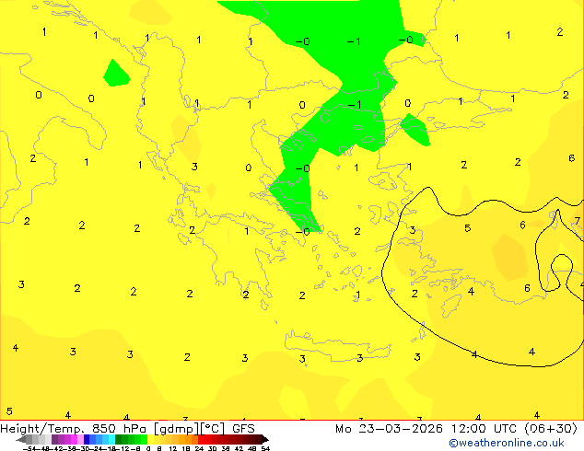Click the 'GFS' model label in the title
The width and height of the screenshot is (584, 451).
click(x=243, y=429)
